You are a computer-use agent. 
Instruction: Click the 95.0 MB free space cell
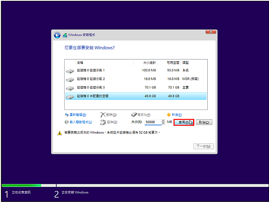173,70
